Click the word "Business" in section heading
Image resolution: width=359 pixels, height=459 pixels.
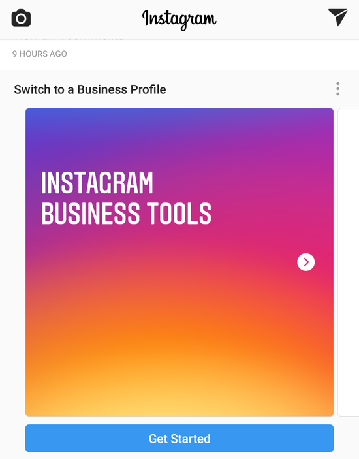pos(102,89)
